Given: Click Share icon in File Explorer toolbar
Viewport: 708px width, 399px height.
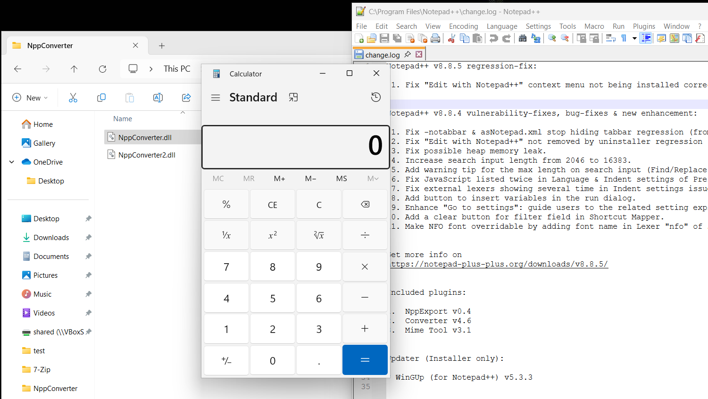Looking at the screenshot, I should [x=186, y=98].
